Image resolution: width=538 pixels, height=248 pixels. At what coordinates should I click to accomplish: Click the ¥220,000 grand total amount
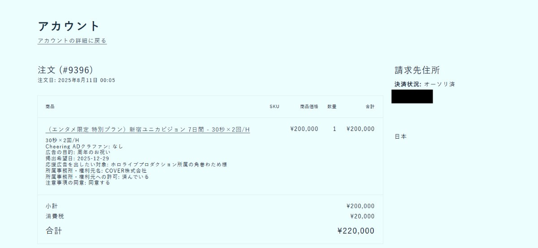pos(356,231)
